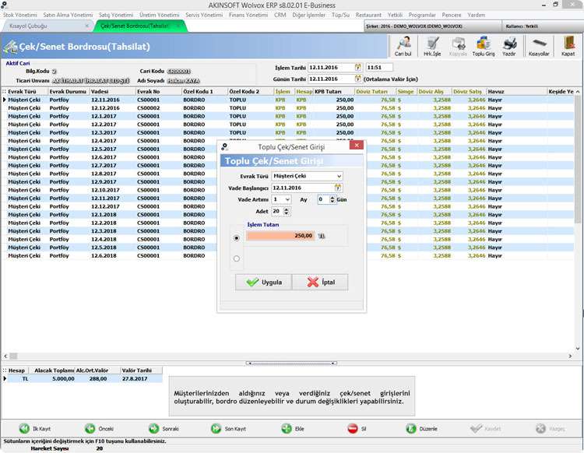The height and width of the screenshot is (453, 584).
Task: Click the Sil delete button
Action: pyautogui.click(x=357, y=429)
